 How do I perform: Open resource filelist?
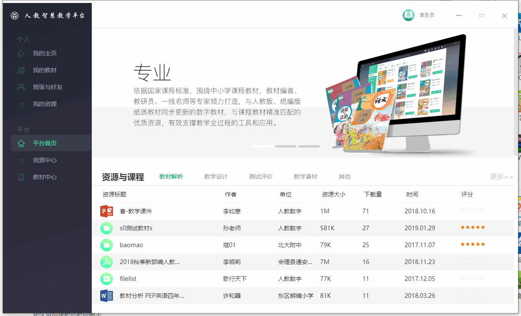coord(128,279)
